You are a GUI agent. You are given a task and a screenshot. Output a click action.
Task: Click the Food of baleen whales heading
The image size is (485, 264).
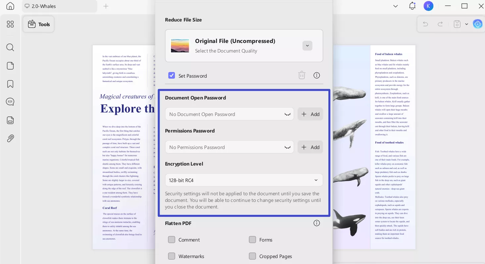coord(389,54)
